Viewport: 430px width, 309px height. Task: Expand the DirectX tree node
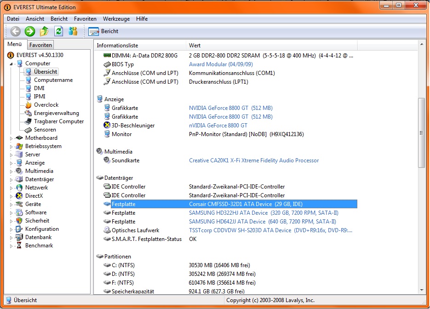(11, 196)
